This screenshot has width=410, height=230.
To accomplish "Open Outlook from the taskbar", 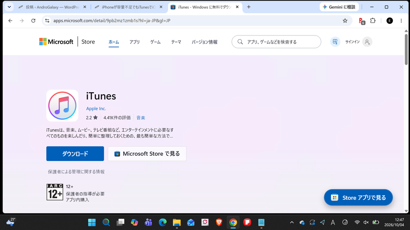I will [191, 222].
